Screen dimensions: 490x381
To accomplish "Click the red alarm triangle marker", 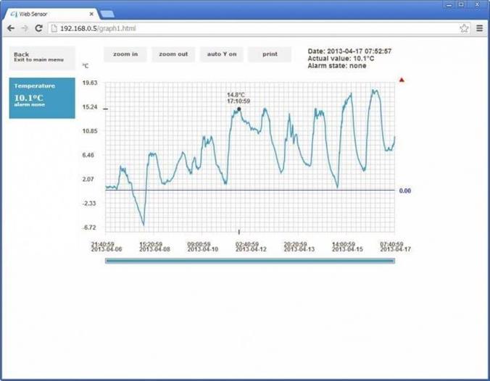I will (402, 80).
